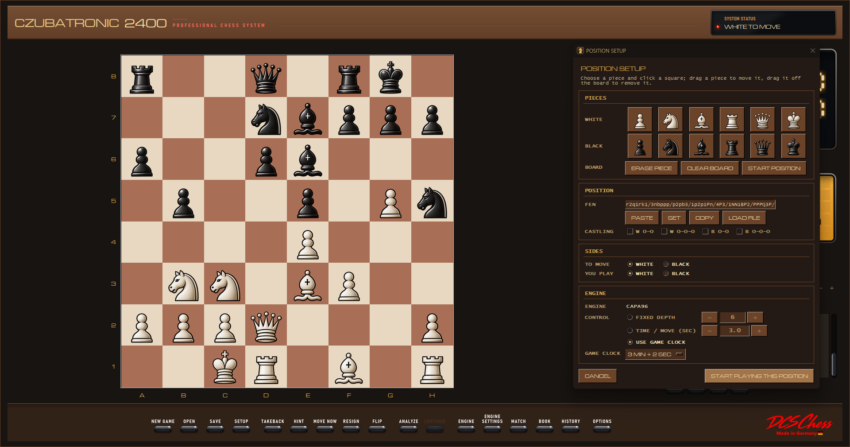The height and width of the screenshot is (447, 850).
Task: Select Time / Move (sec) control option
Action: tap(630, 330)
